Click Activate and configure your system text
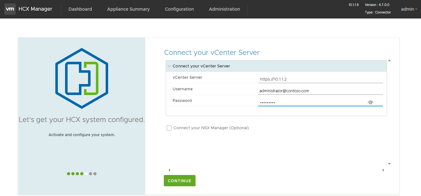This screenshot has height=196, width=421. point(82,135)
